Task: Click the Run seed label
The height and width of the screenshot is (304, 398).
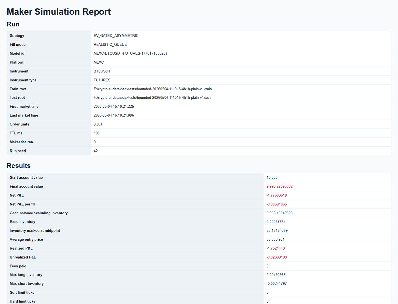Action: click(18, 151)
